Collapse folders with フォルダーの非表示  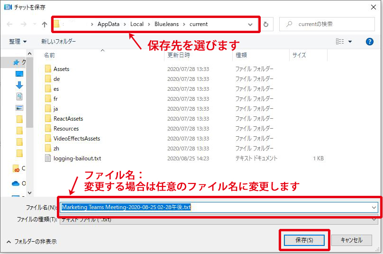point(32,242)
